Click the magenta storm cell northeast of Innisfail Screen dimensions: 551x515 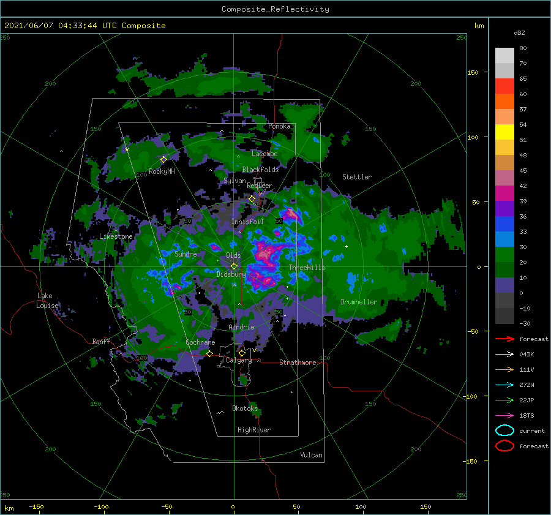(291, 214)
